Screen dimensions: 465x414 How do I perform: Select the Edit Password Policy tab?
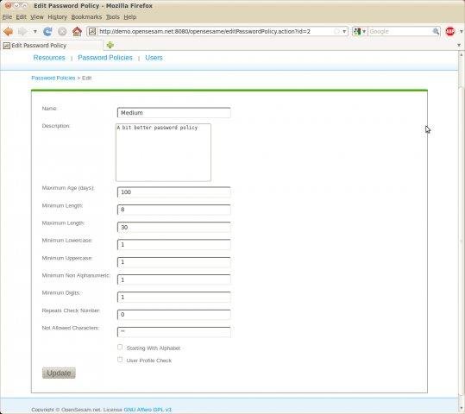click(x=51, y=46)
